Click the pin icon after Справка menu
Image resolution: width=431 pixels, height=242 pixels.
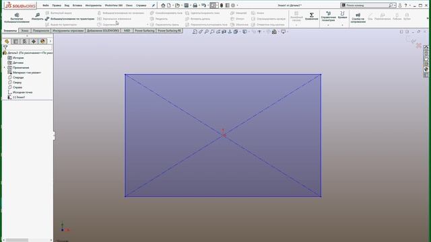point(154,5)
